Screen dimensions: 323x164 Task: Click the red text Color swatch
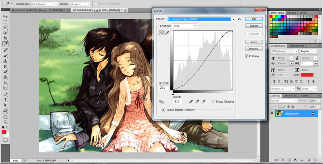tap(307, 75)
